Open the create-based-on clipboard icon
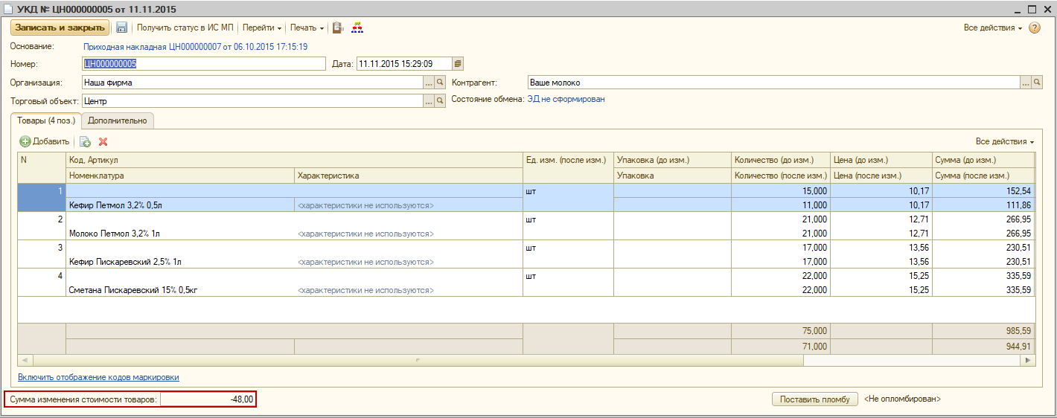The height and width of the screenshot is (418, 1057). [337, 28]
